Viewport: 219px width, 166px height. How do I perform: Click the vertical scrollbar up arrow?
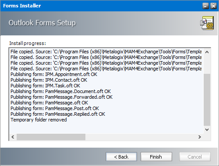tap(207, 52)
